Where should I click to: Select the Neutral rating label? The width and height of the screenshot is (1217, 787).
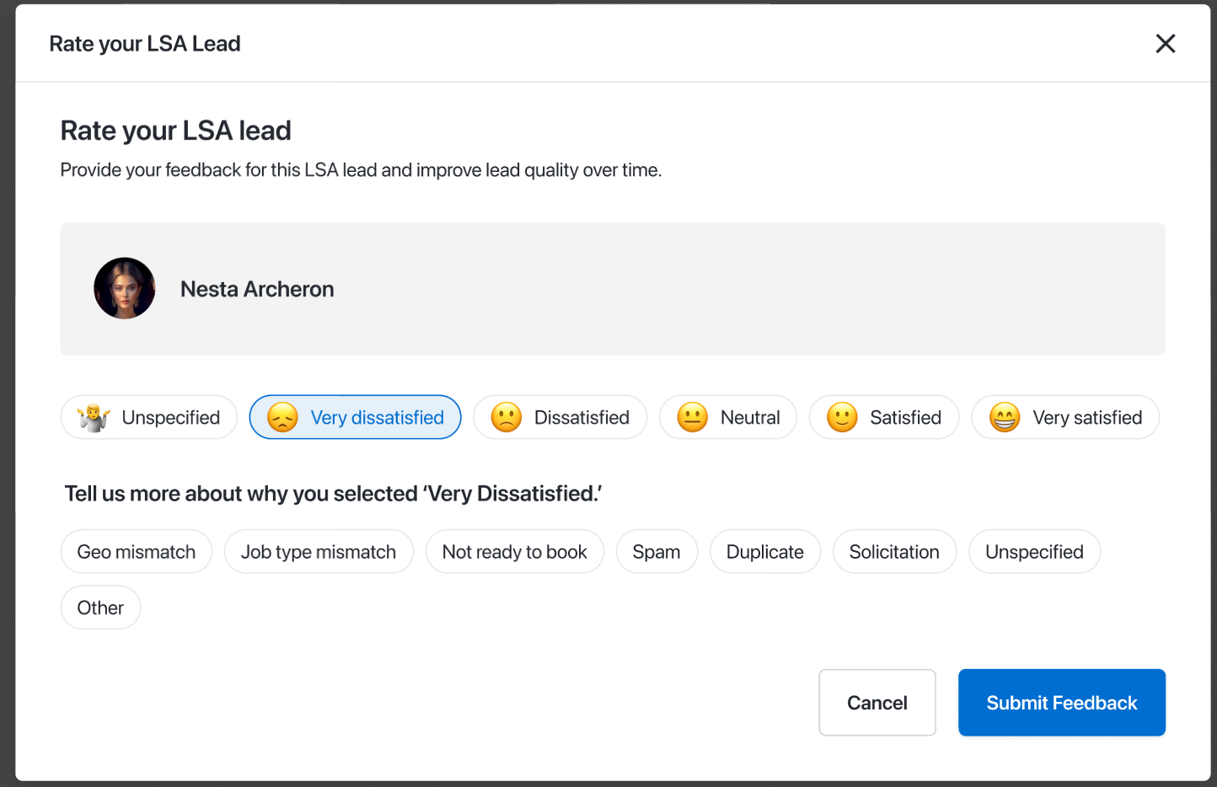pyautogui.click(x=750, y=418)
